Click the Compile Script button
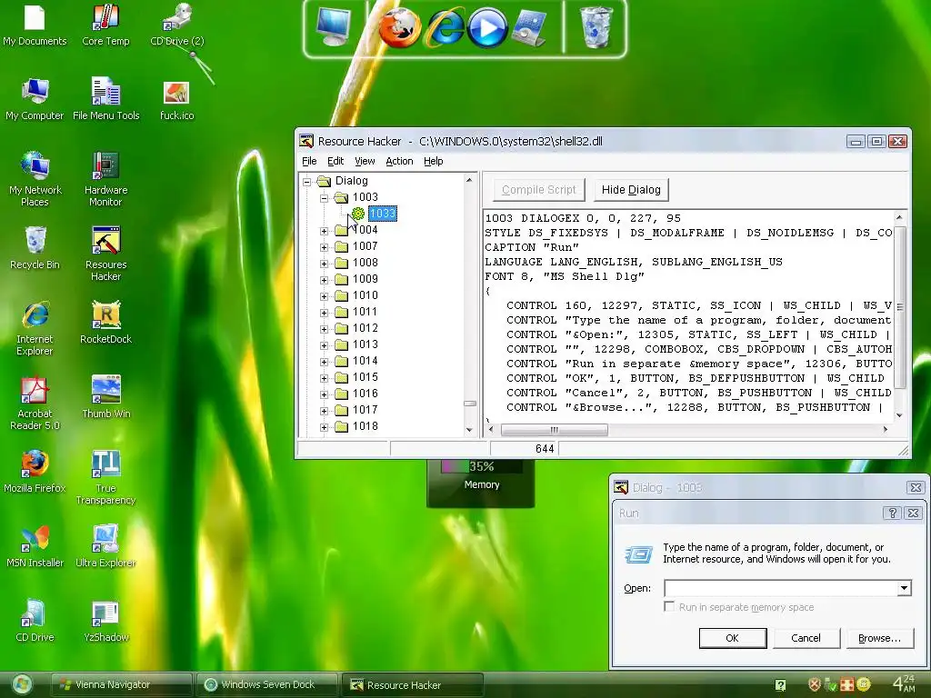The width and height of the screenshot is (931, 698). click(x=538, y=190)
